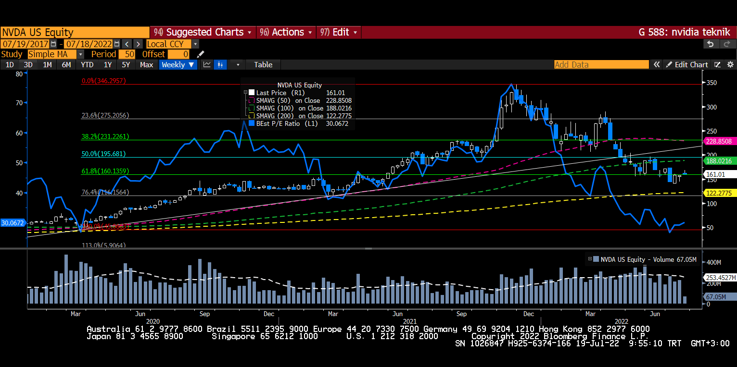The width and height of the screenshot is (737, 367).
Task: Shift the date range forward with right arrow
Action: coord(138,44)
